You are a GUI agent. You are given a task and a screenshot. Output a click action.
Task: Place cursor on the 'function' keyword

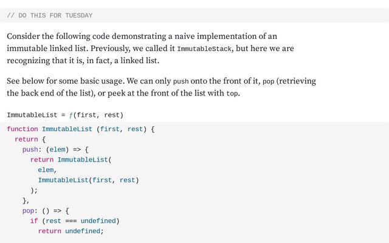[22, 129]
